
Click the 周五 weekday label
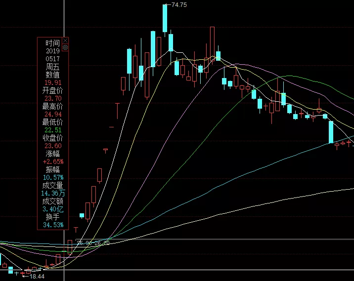tap(53, 67)
